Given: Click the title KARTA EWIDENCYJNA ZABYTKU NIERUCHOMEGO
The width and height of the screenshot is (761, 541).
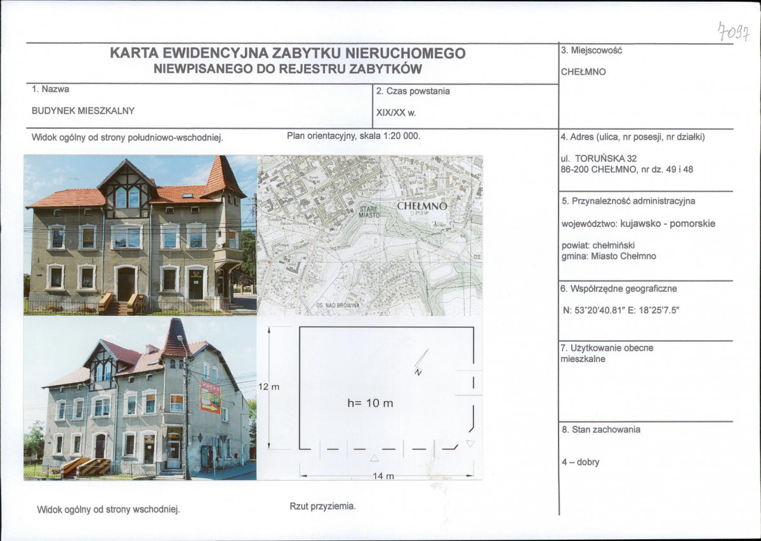Looking at the screenshot, I should click(x=288, y=55).
